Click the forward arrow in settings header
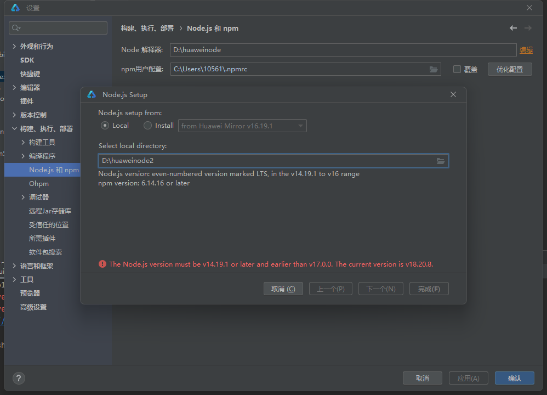 point(528,28)
